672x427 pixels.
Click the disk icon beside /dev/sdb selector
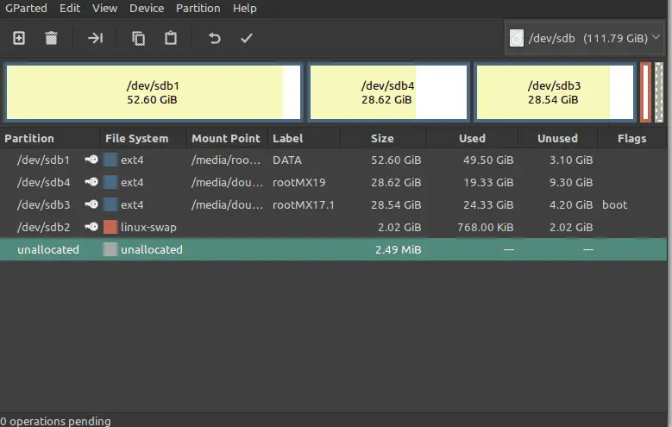click(x=517, y=38)
